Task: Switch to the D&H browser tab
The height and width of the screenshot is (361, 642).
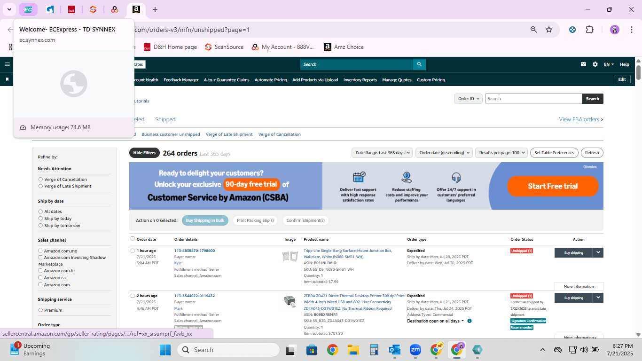Action: coord(71,9)
